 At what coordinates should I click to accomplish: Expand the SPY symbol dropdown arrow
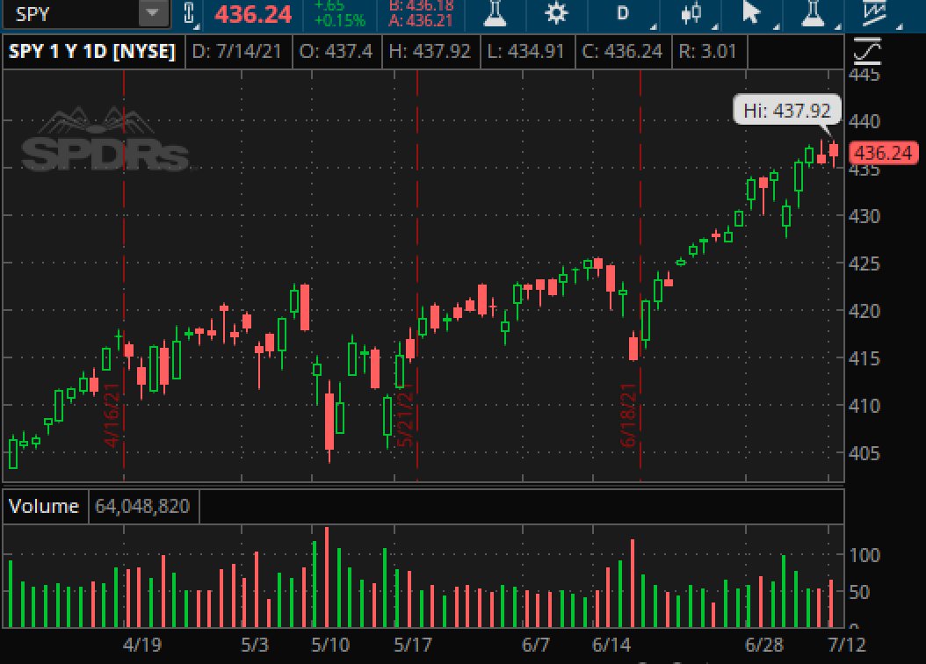point(153,13)
